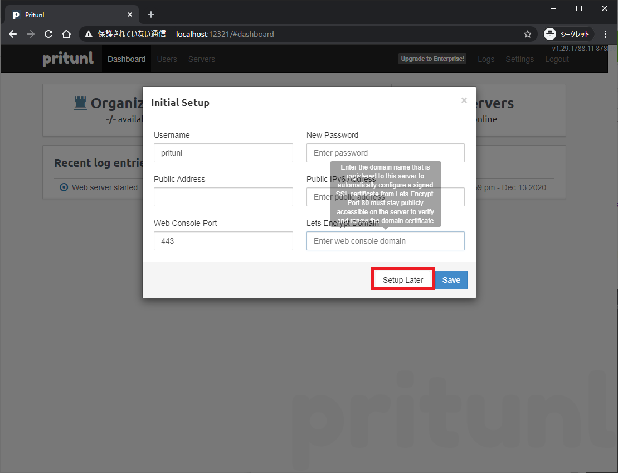
Task: Reload the page with the refresh icon
Action: point(48,35)
